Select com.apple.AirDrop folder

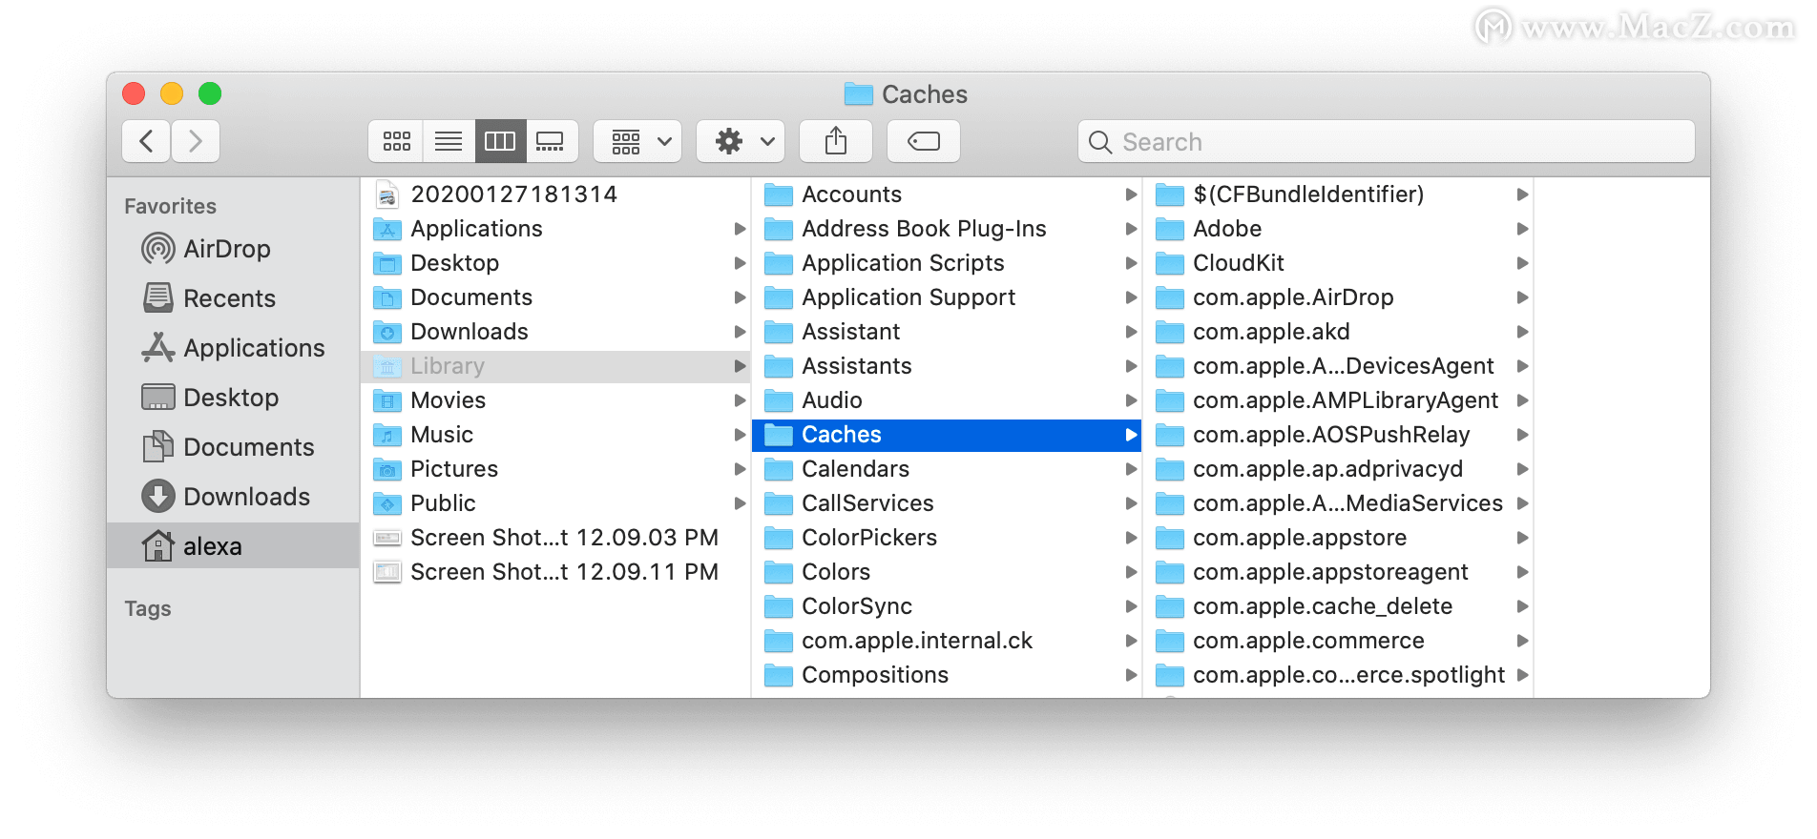[1338, 297]
